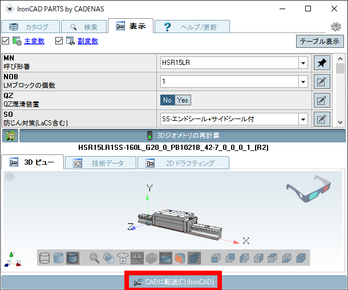This screenshot has width=348, height=290.
Task: Set QZ潤滑装置 toggle to No
Action: coord(168,100)
